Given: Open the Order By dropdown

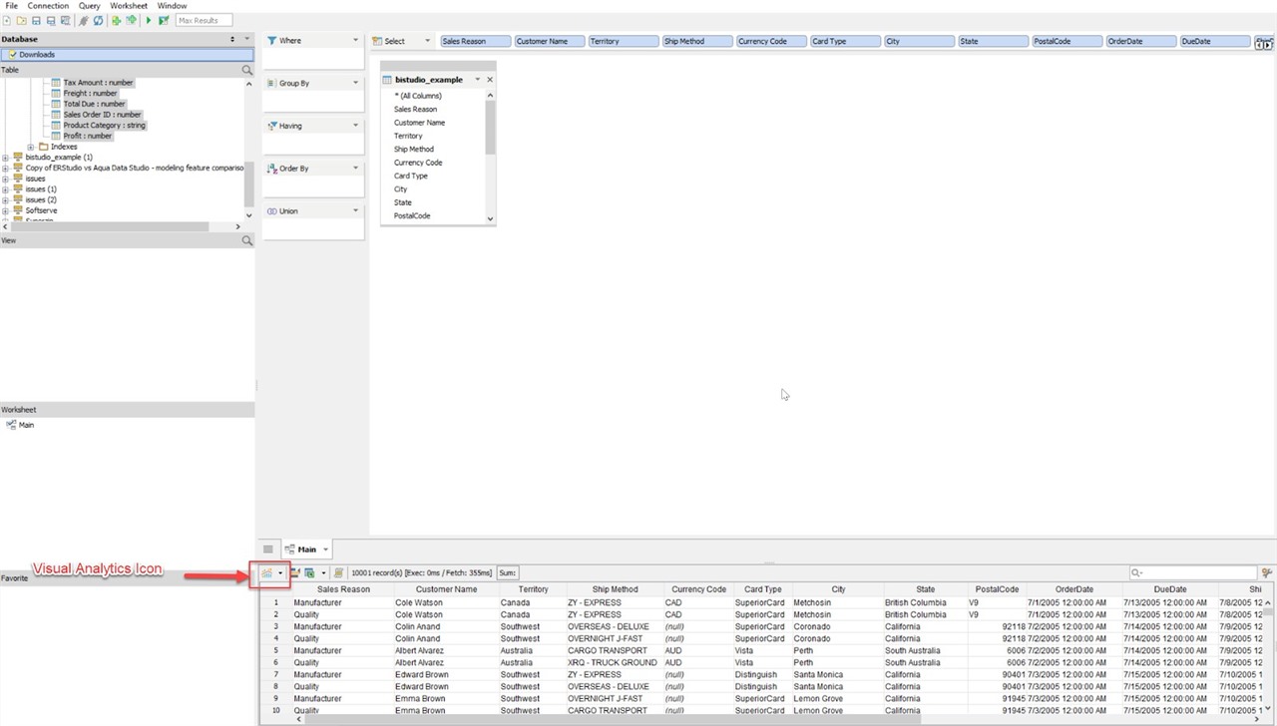Looking at the screenshot, I should pyautogui.click(x=355, y=169).
